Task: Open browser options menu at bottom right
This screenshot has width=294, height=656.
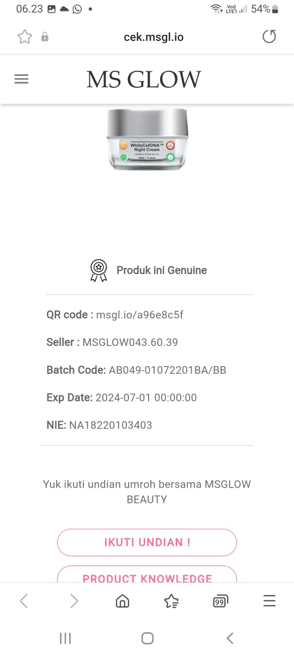Action: 269,601
